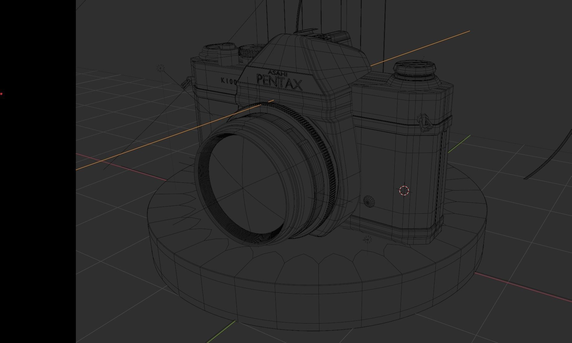Select the dashed light object below the camera body
Screen dimensions: 572x343
click(367, 240)
